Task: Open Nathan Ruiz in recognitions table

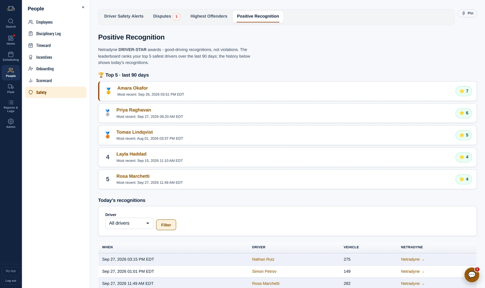Action: tap(263, 259)
